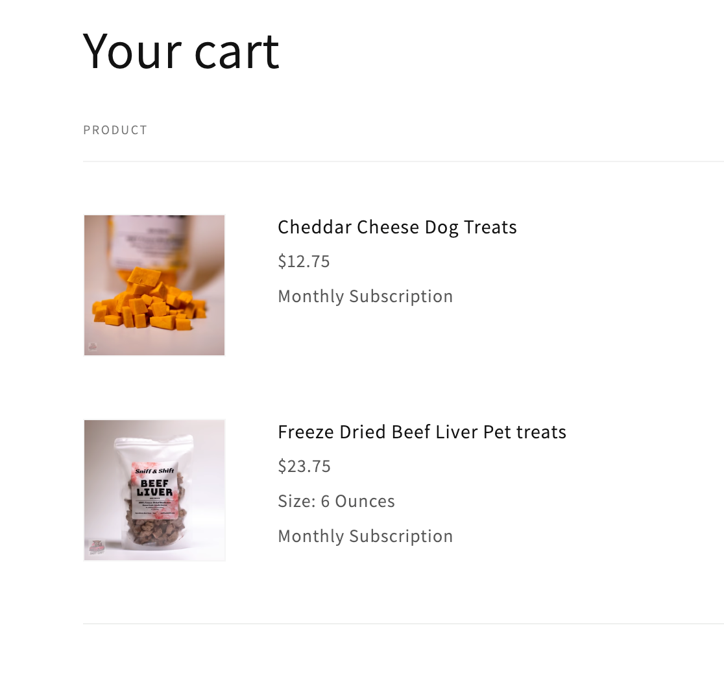Click the Beef Liver bag product thumbnail
This screenshot has height=673, width=724.
click(x=154, y=490)
